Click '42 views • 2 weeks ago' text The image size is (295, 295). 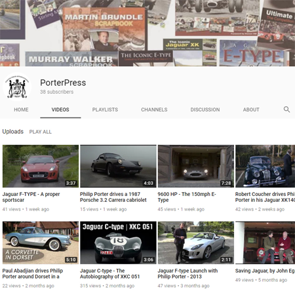click(260, 209)
